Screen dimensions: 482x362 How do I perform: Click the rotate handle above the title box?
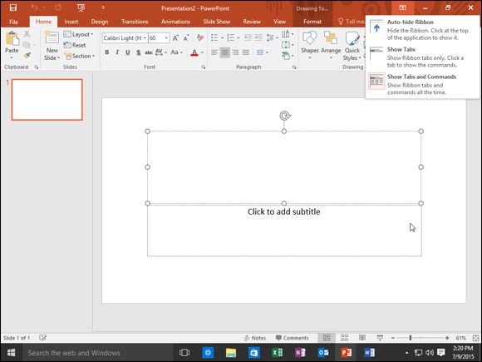click(285, 116)
